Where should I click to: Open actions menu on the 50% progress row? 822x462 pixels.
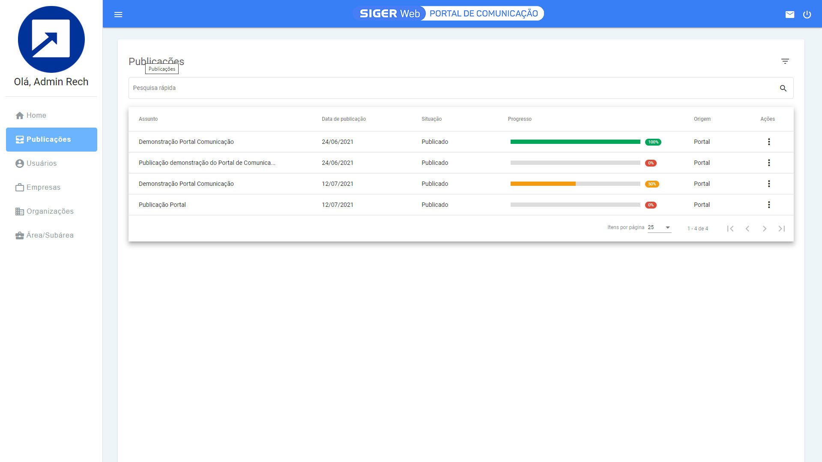point(769,184)
